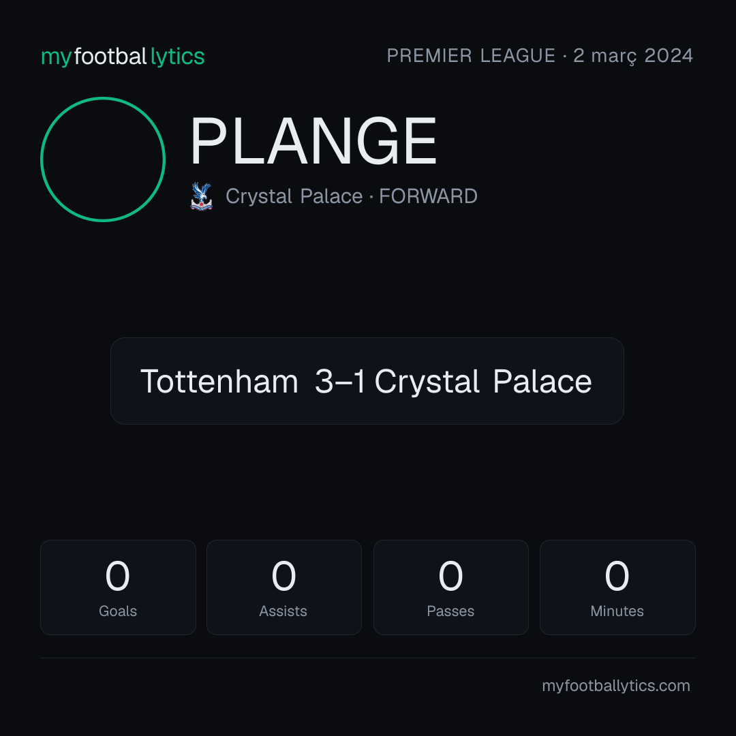Screen dimensions: 736x736
Task: Select the Minutes stat card
Action: (x=617, y=587)
